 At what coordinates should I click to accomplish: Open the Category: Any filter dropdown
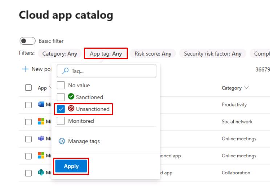point(60,54)
